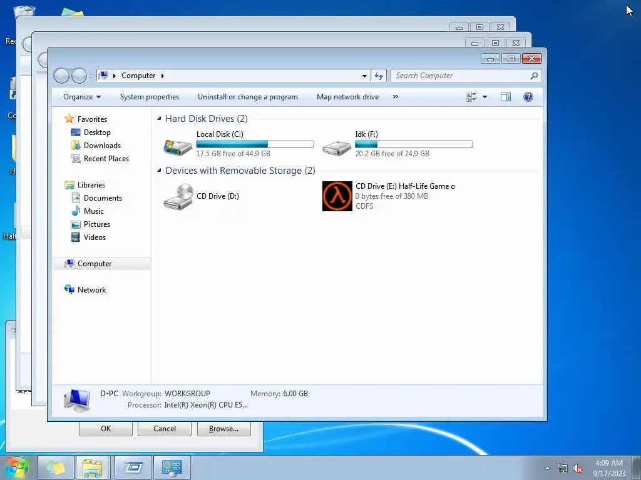Click the Forward navigation arrow button

coord(79,76)
